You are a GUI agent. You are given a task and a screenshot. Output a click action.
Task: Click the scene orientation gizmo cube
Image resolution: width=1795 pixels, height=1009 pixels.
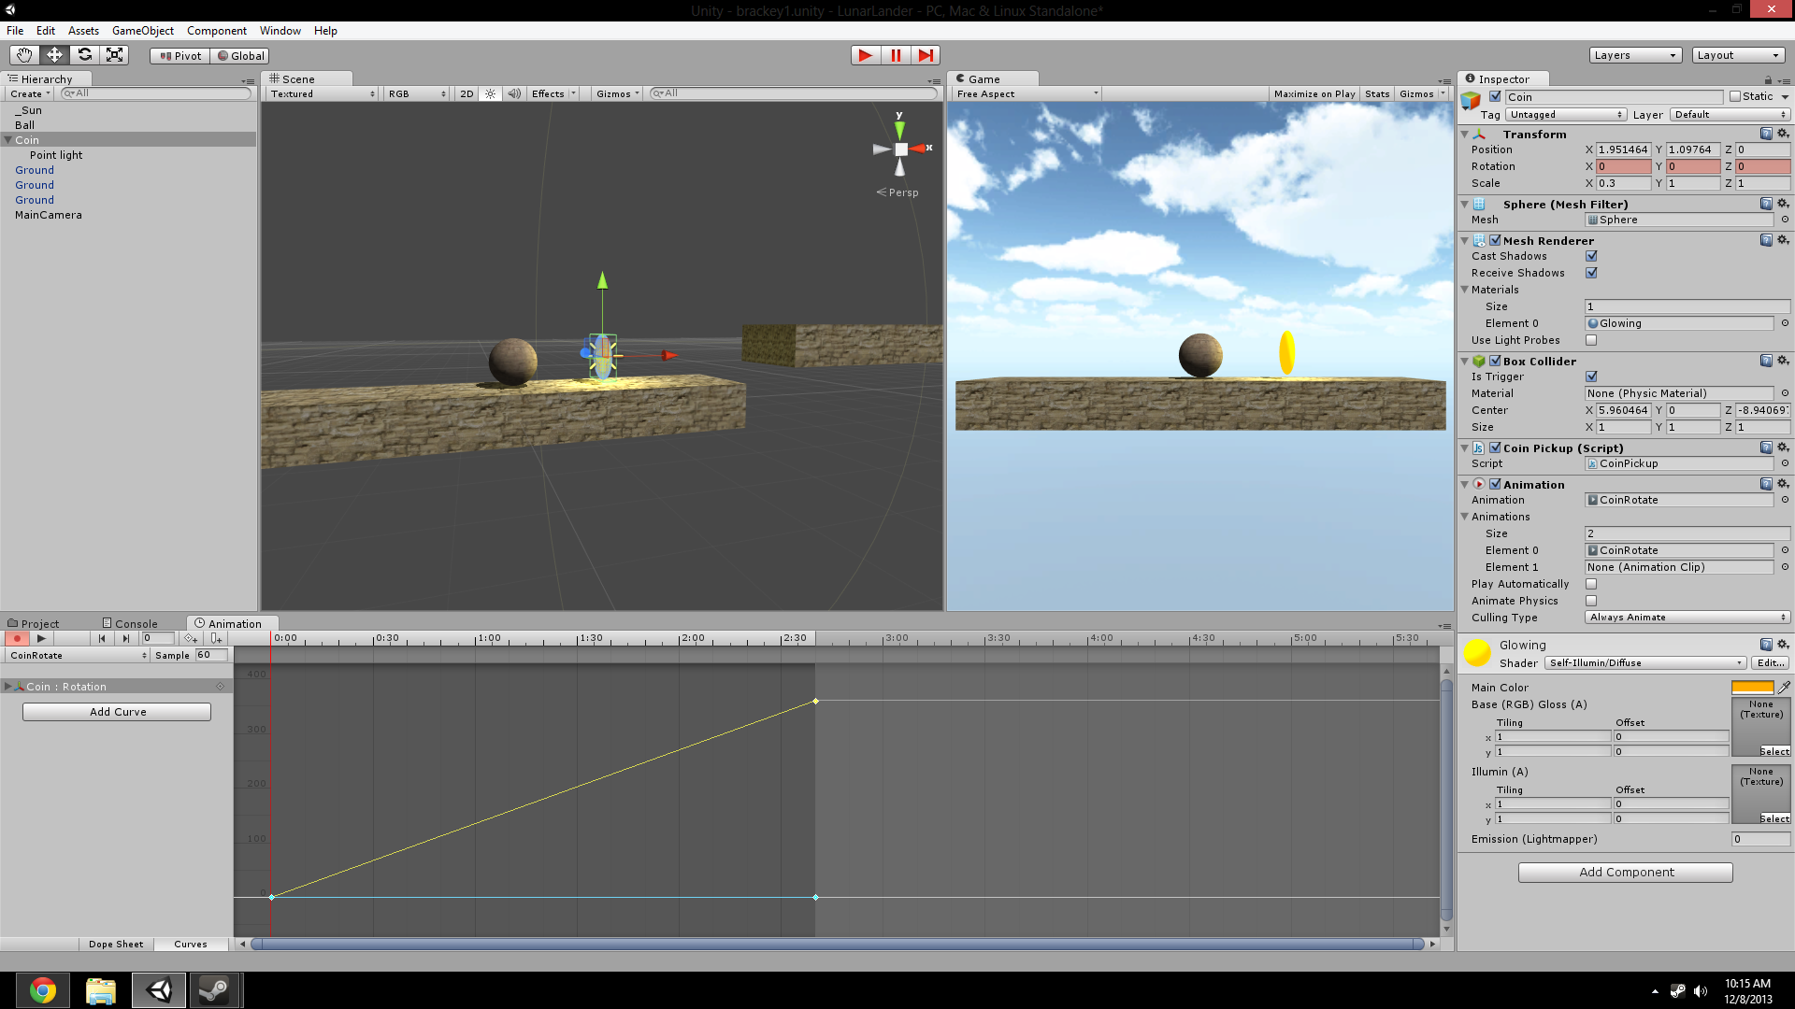[900, 149]
